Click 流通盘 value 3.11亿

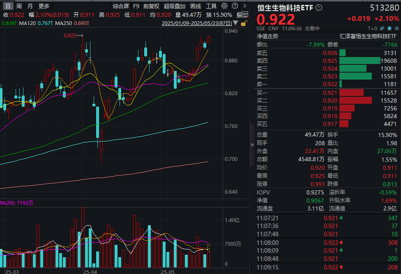point(316,208)
